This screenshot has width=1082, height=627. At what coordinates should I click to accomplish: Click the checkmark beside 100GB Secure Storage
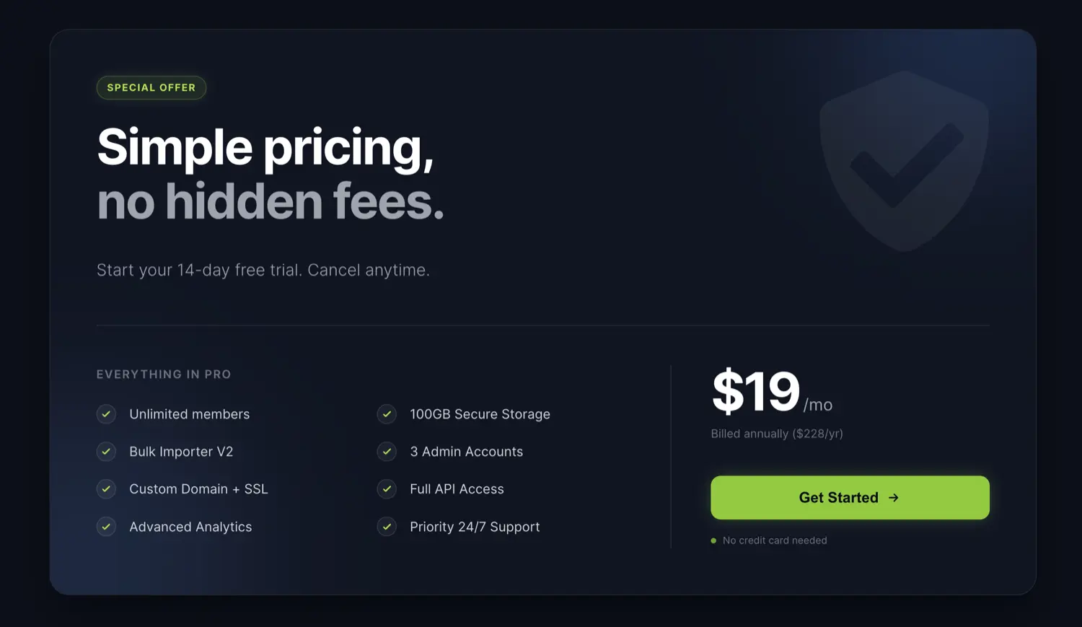pyautogui.click(x=387, y=414)
